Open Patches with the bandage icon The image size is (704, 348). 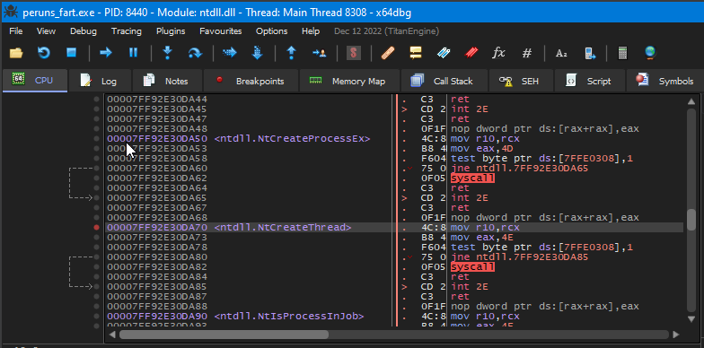pyautogui.click(x=388, y=53)
